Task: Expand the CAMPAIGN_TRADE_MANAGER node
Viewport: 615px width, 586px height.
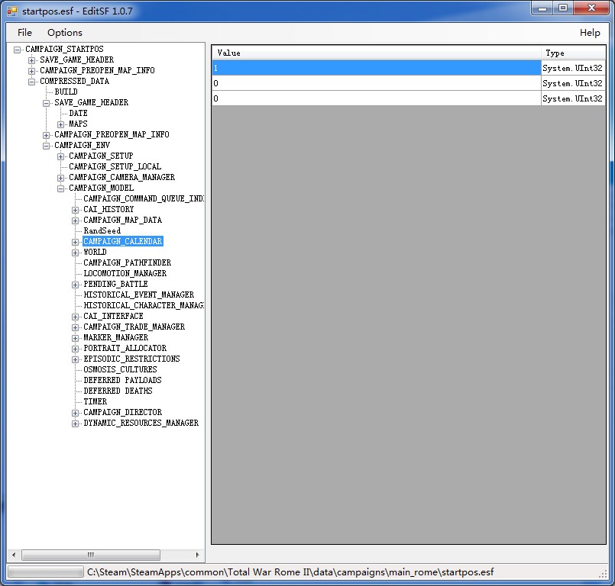Action: (76, 327)
